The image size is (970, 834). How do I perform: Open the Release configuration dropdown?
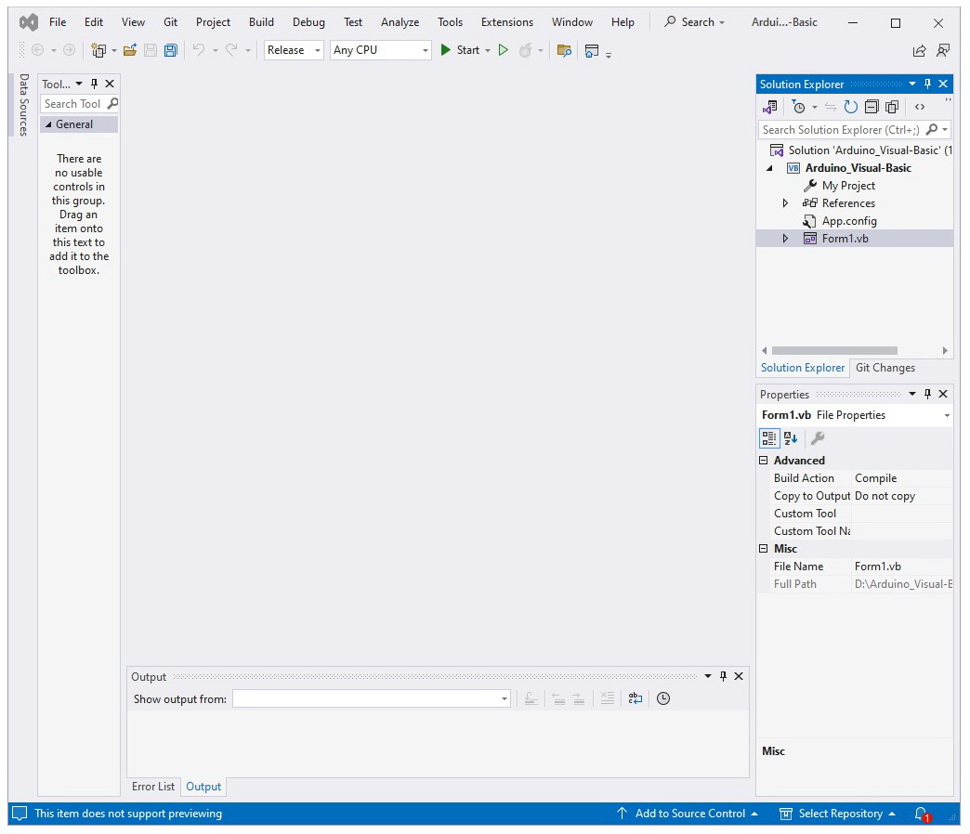tap(316, 50)
